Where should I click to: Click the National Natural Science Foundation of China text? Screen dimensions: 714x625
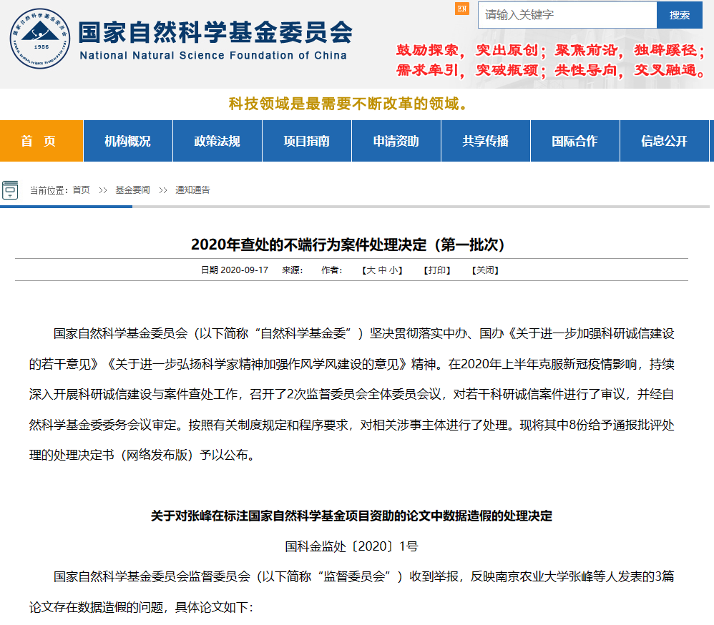tap(213, 56)
